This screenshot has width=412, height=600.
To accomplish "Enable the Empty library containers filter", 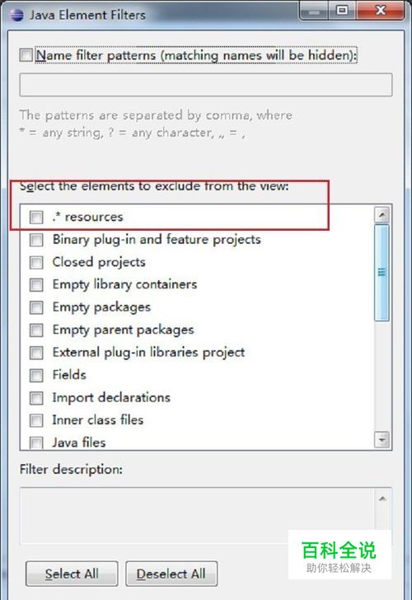I will 36,284.
